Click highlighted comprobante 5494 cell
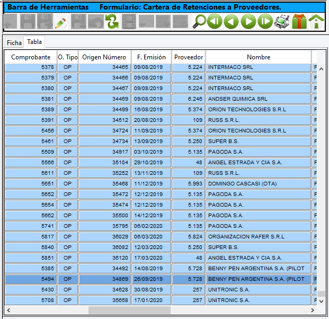The image size is (329, 319). pyautogui.click(x=31, y=279)
